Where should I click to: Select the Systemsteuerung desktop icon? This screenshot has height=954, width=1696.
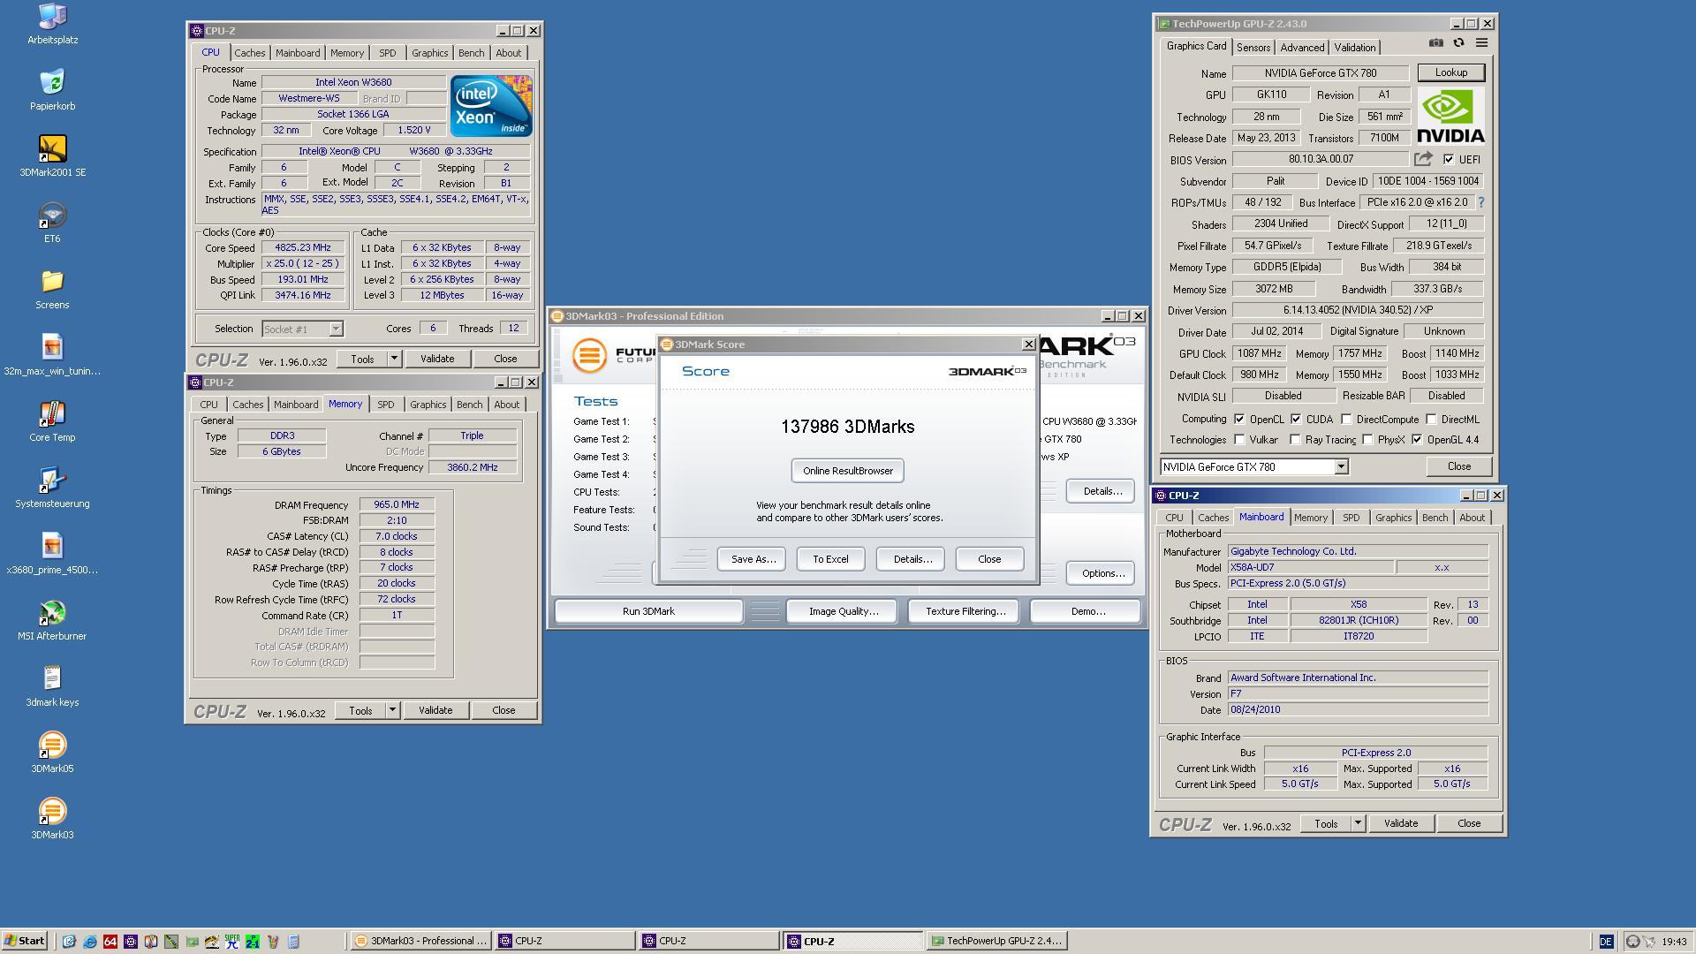click(x=52, y=488)
